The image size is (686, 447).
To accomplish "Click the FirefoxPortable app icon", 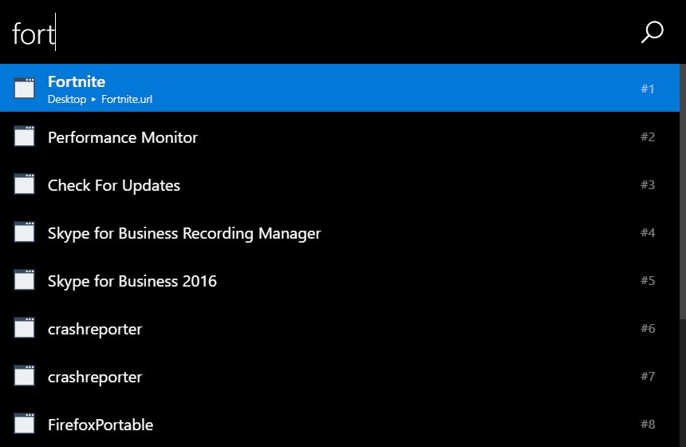I will 24,423.
